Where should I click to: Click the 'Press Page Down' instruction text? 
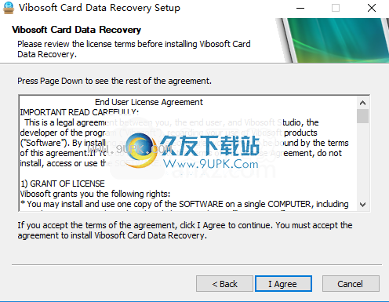coord(115,81)
